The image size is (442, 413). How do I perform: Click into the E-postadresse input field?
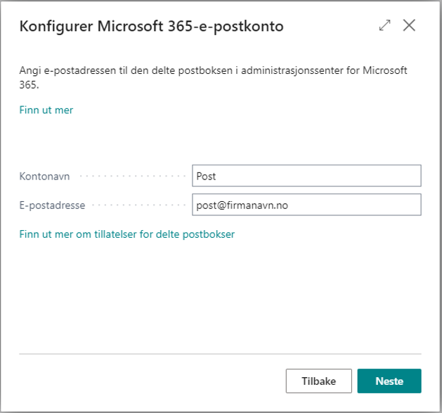306,205
